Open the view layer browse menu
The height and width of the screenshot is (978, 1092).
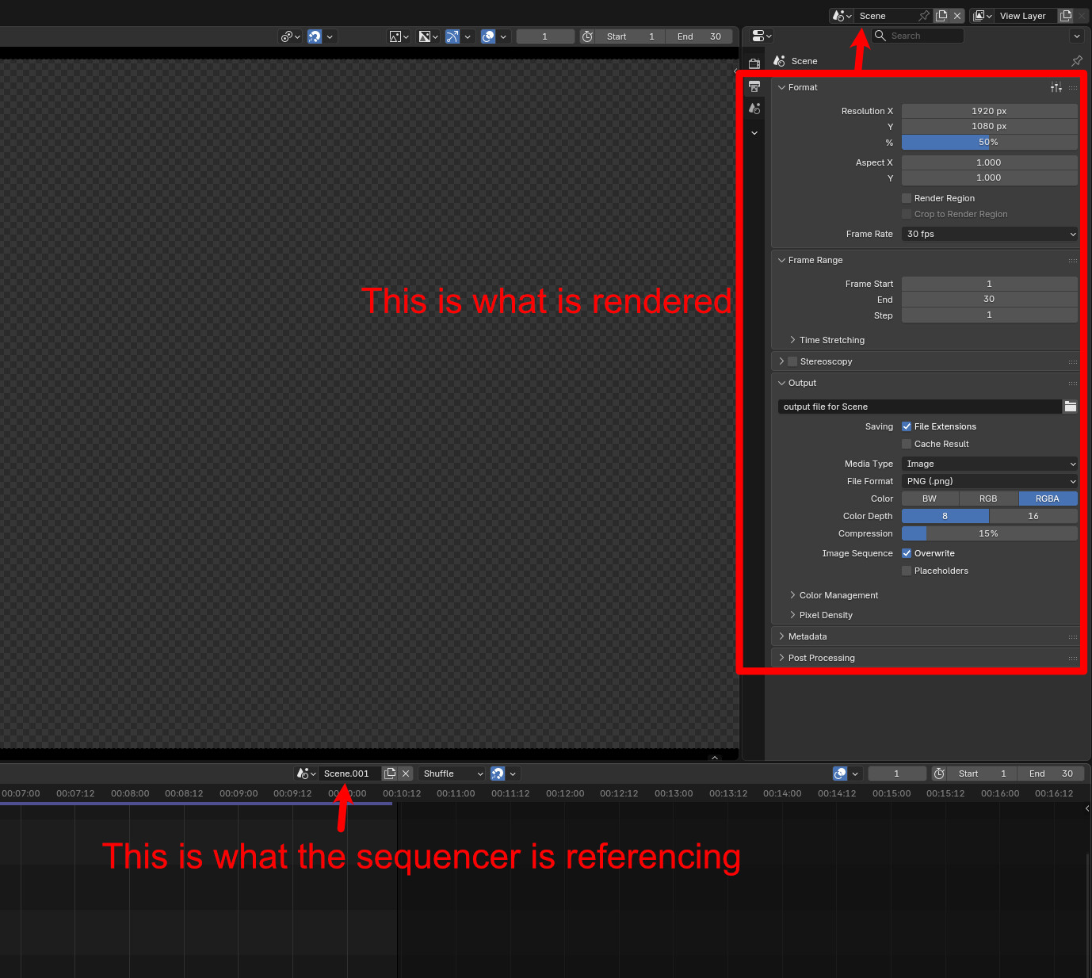[x=983, y=16]
